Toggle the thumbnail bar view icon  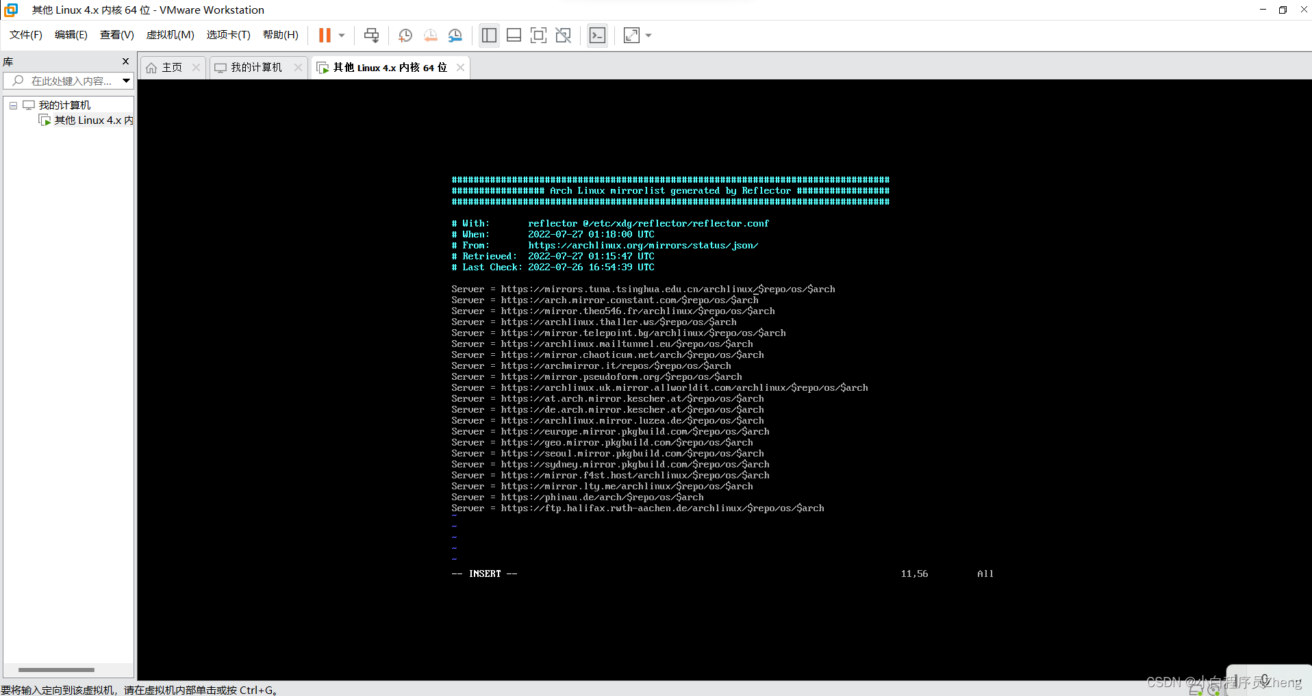[x=514, y=35]
